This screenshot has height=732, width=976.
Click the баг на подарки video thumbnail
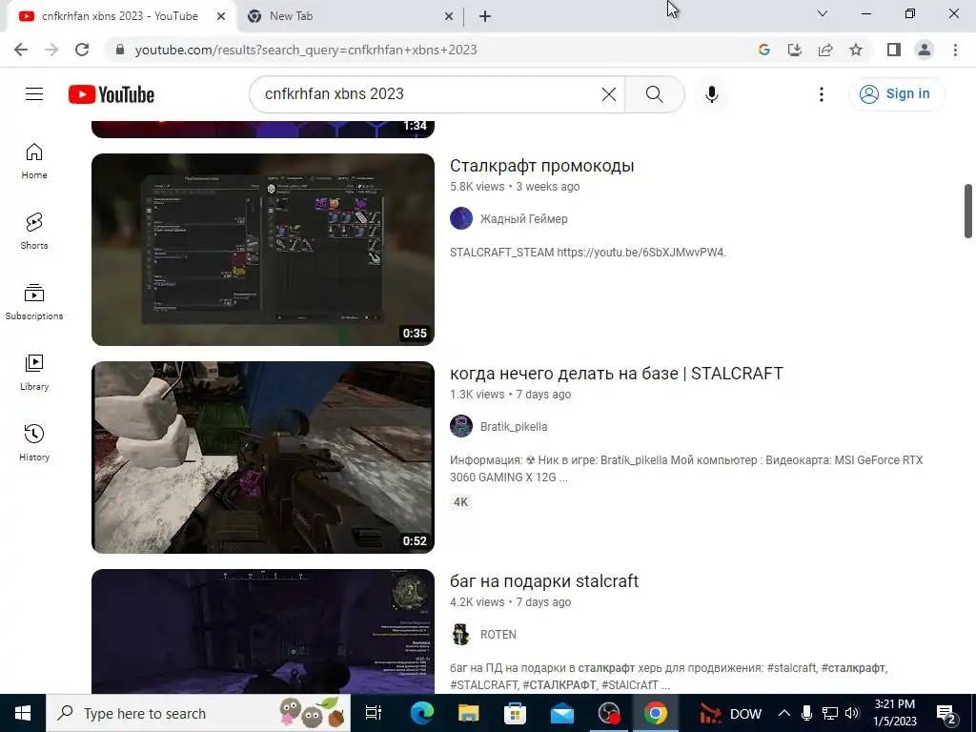(263, 631)
